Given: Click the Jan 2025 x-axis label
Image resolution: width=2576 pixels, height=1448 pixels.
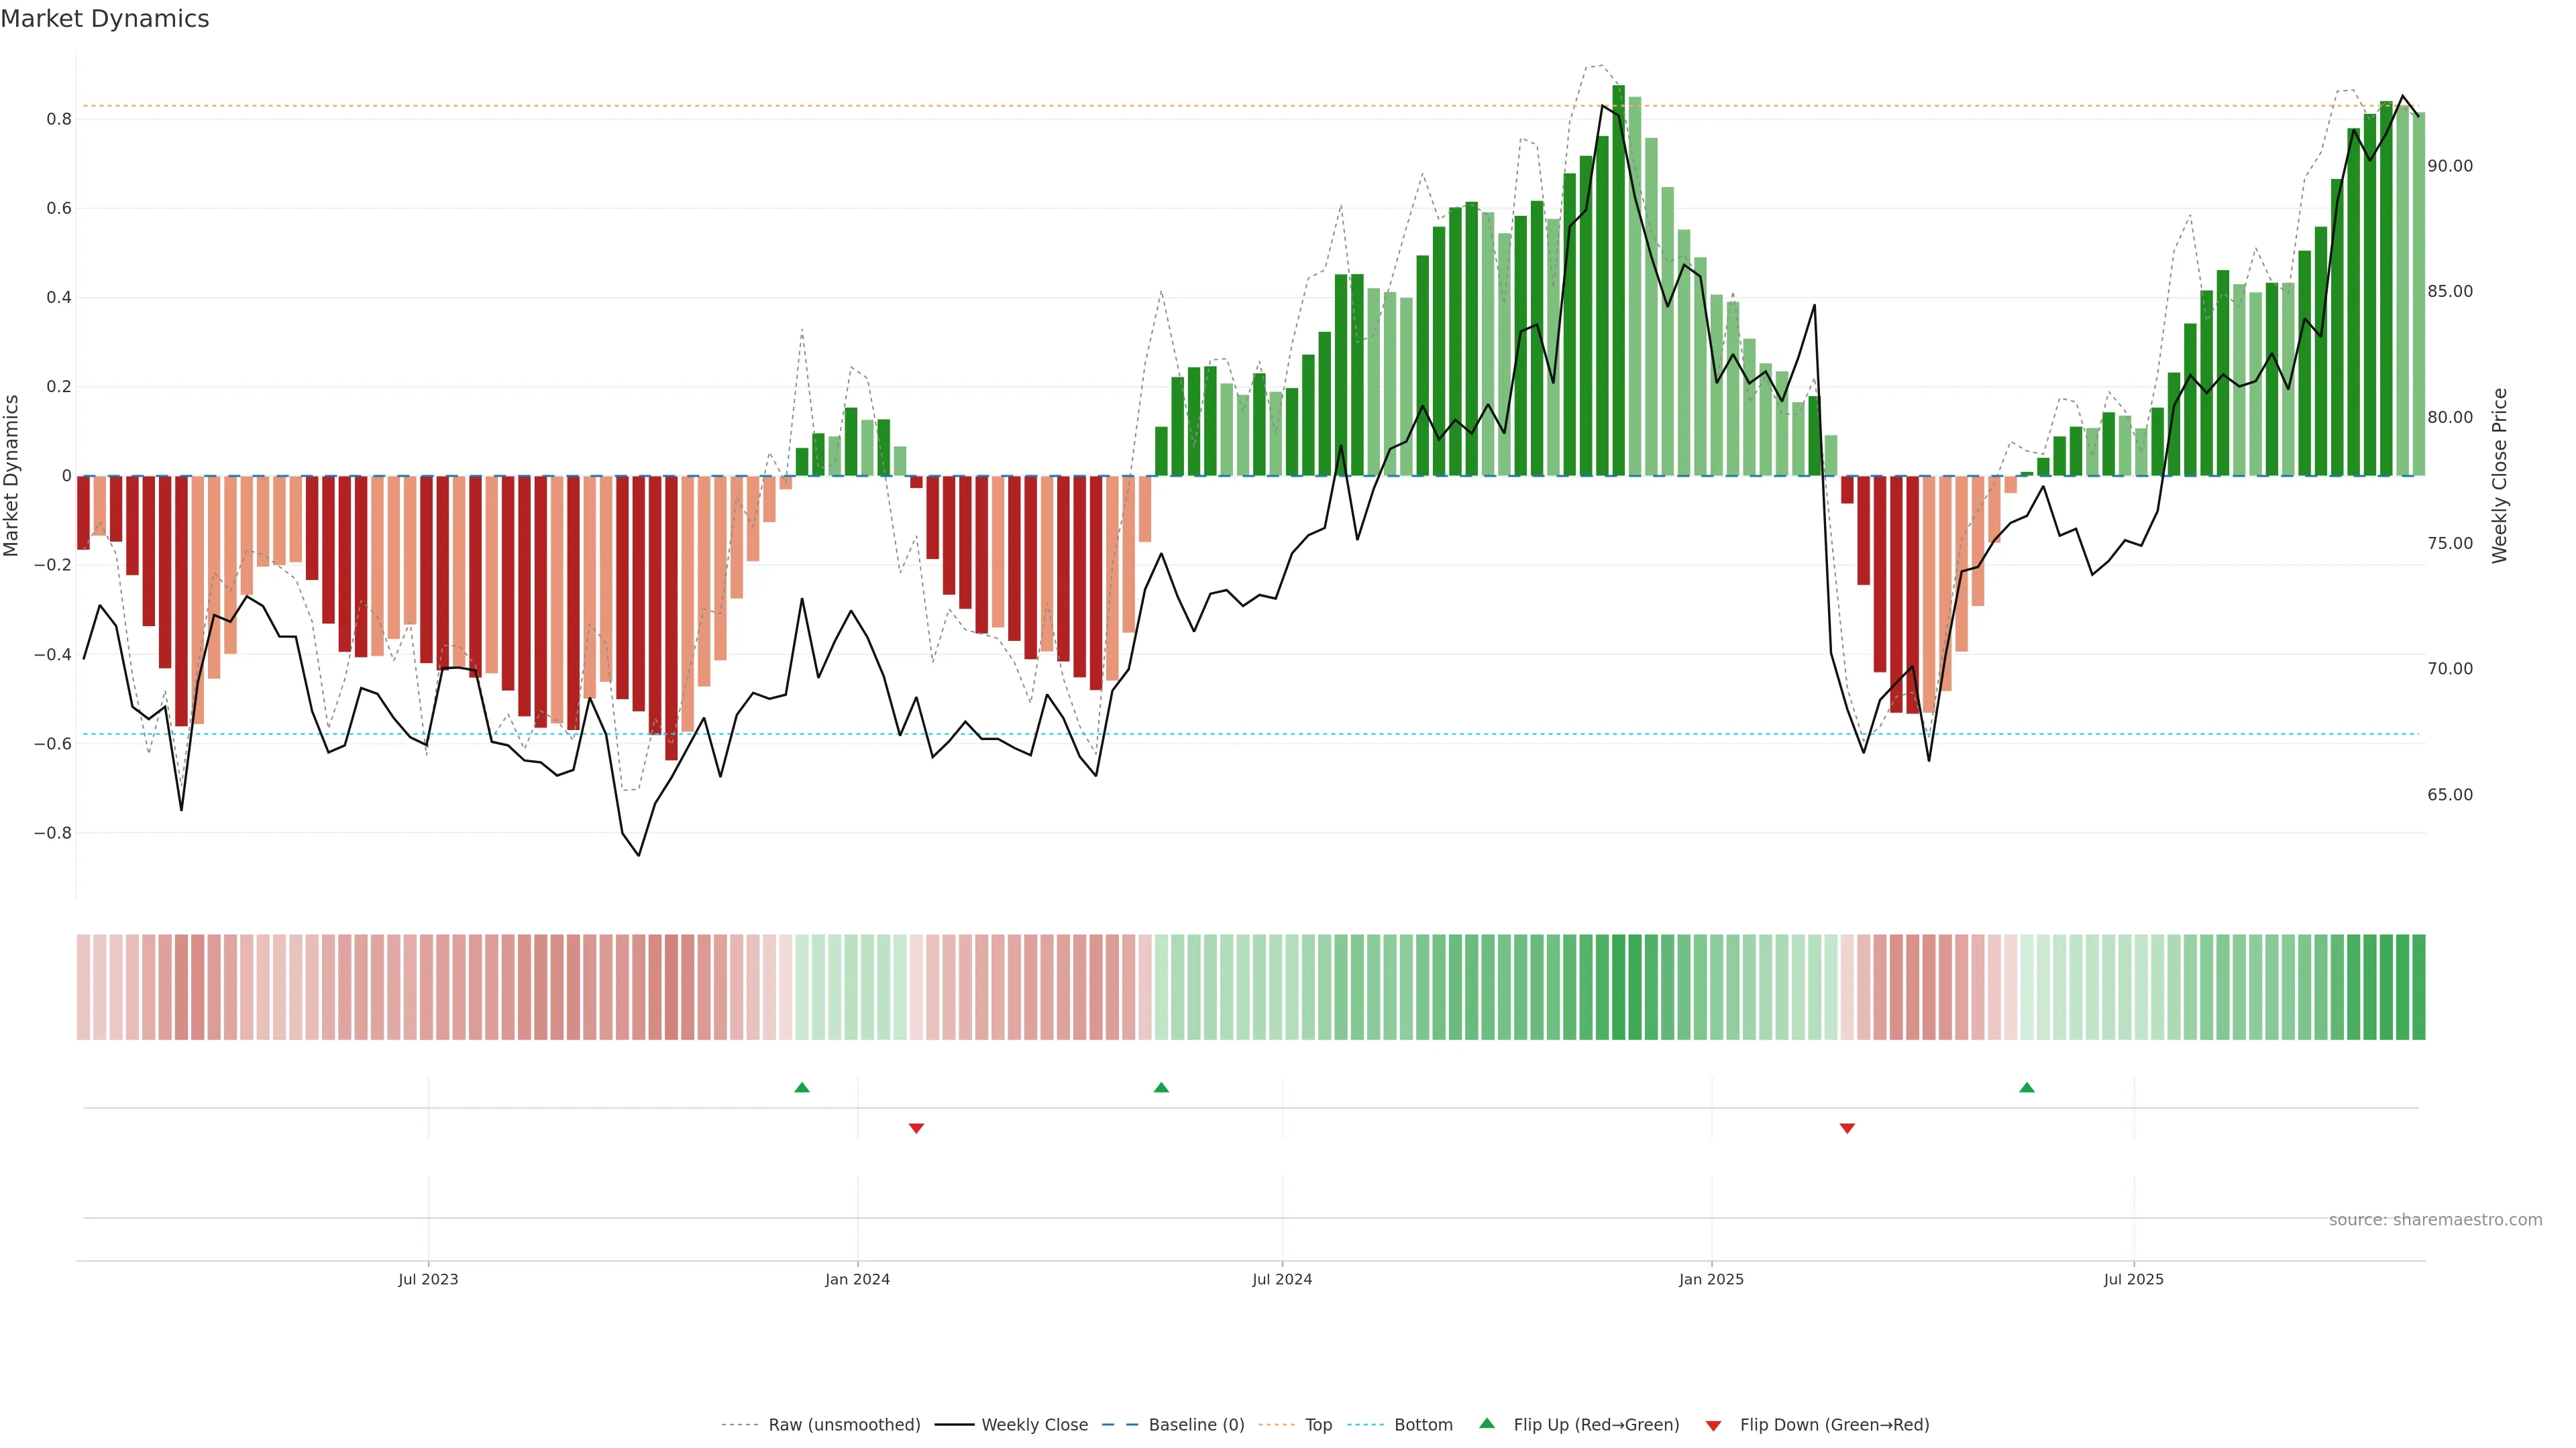Looking at the screenshot, I should click(x=1711, y=1279).
